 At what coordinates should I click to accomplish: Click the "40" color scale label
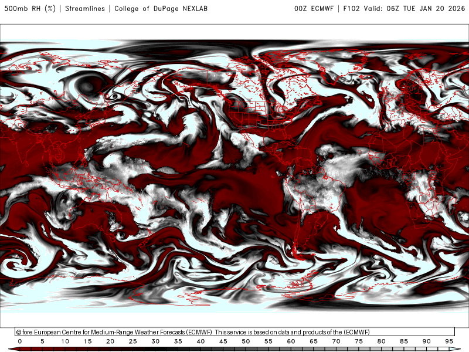200,341
